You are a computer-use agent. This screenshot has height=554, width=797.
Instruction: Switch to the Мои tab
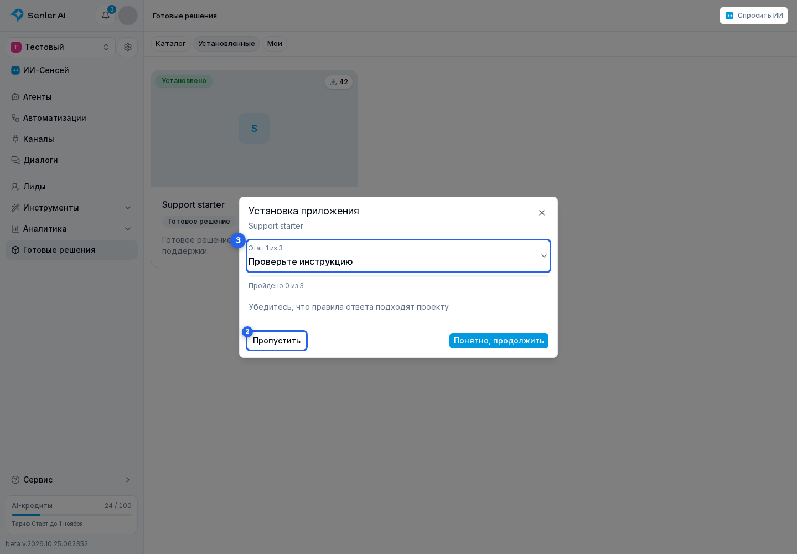[x=275, y=44]
